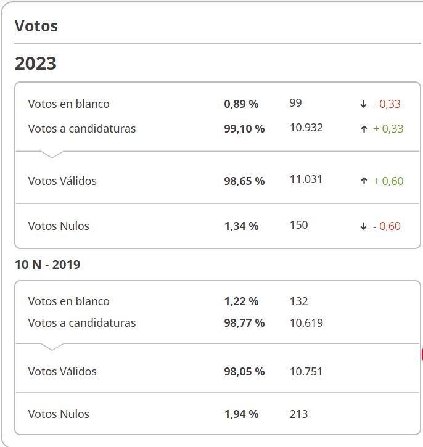The image size is (423, 447).
Task: Toggle the notch marker in the 2019 box
Action: (x=52, y=347)
